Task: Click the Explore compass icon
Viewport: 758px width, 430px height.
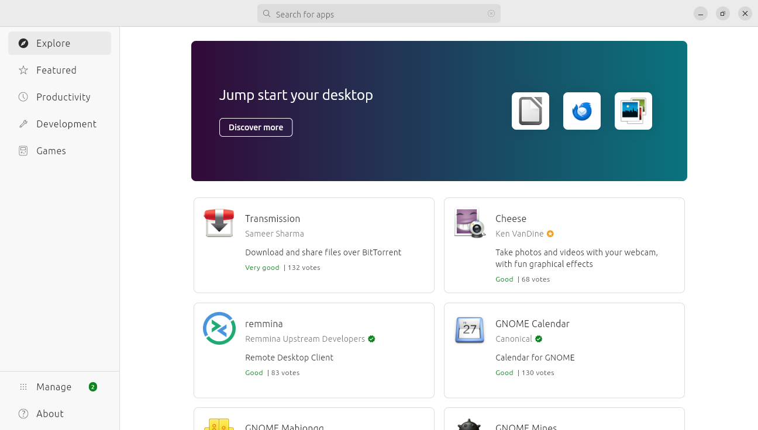Action: point(23,43)
